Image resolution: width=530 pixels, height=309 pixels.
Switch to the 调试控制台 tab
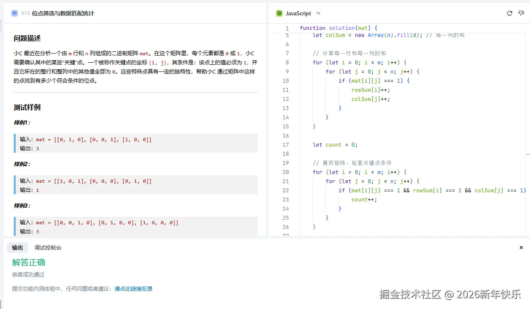click(48, 248)
